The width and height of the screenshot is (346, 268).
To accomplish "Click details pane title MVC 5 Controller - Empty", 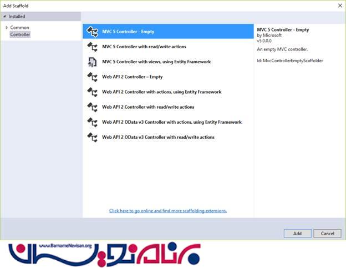I will coord(283,29).
